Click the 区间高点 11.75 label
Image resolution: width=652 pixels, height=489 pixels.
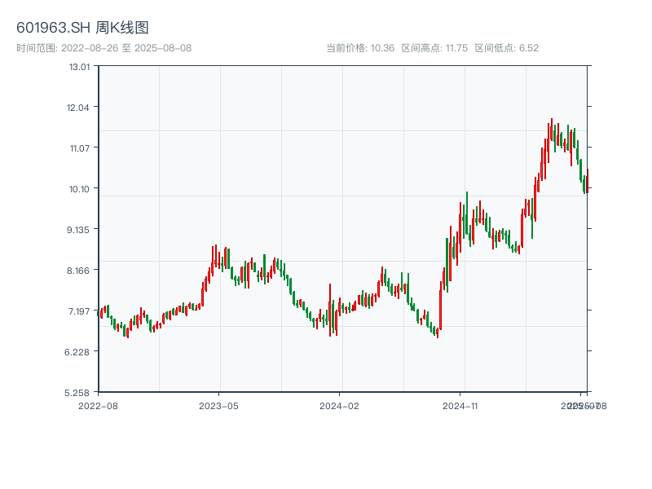[x=434, y=48]
